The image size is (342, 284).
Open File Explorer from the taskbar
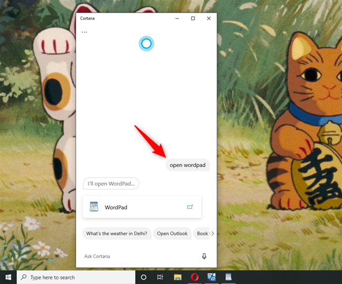[x=177, y=277]
